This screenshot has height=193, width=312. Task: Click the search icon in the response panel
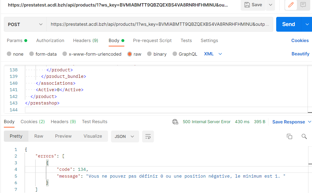[304, 136]
